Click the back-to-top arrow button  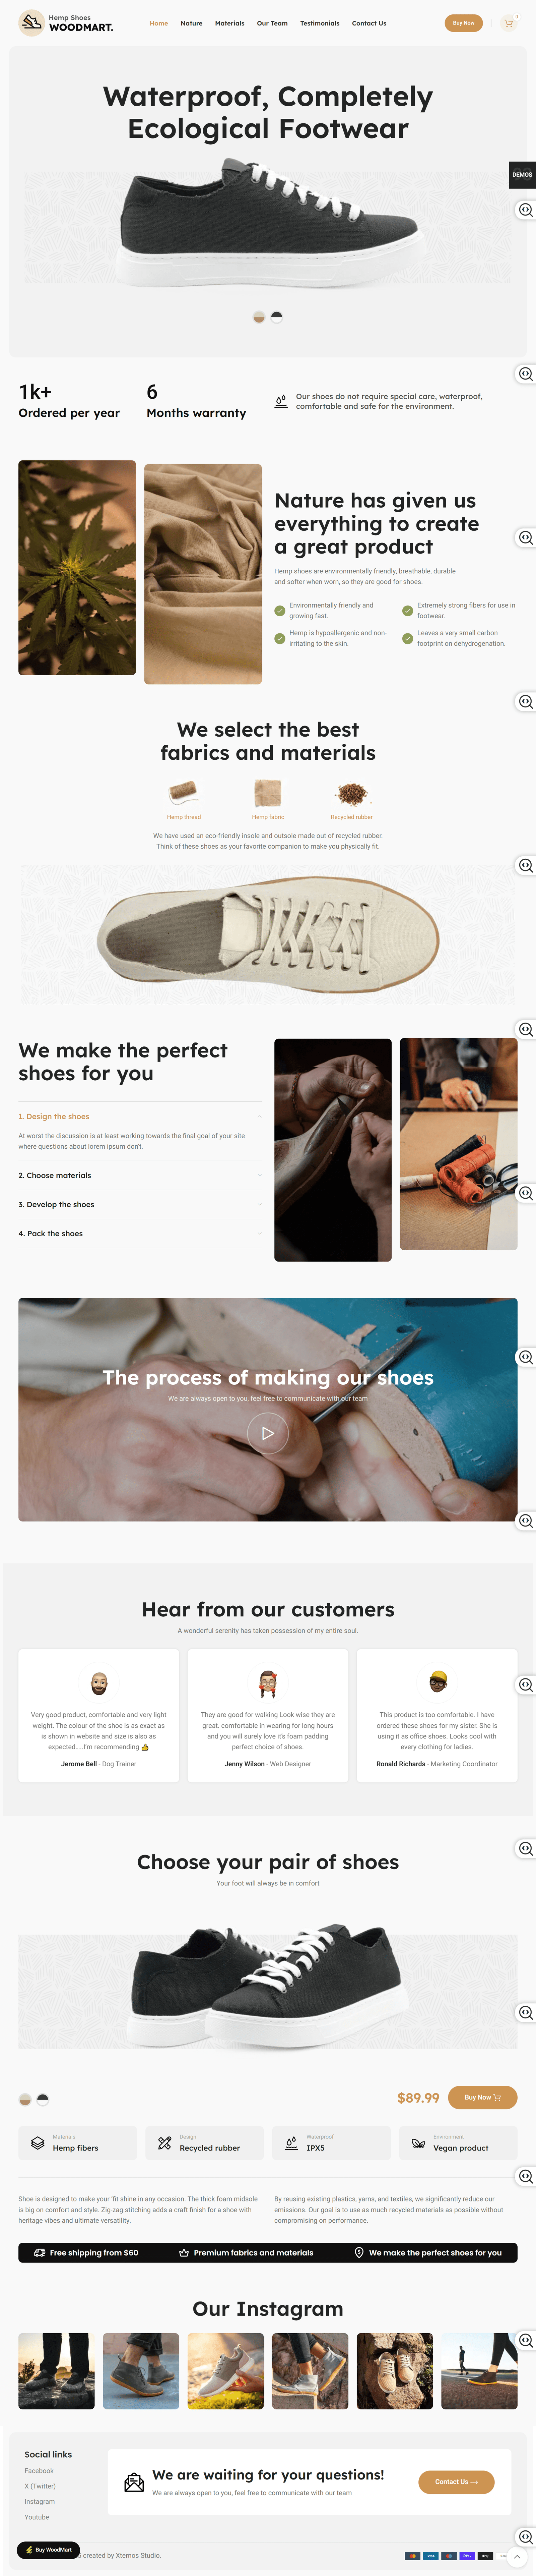point(517,2556)
